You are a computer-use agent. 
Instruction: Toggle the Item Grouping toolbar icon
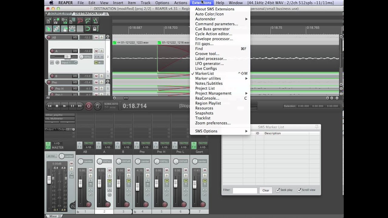click(x=56, y=29)
